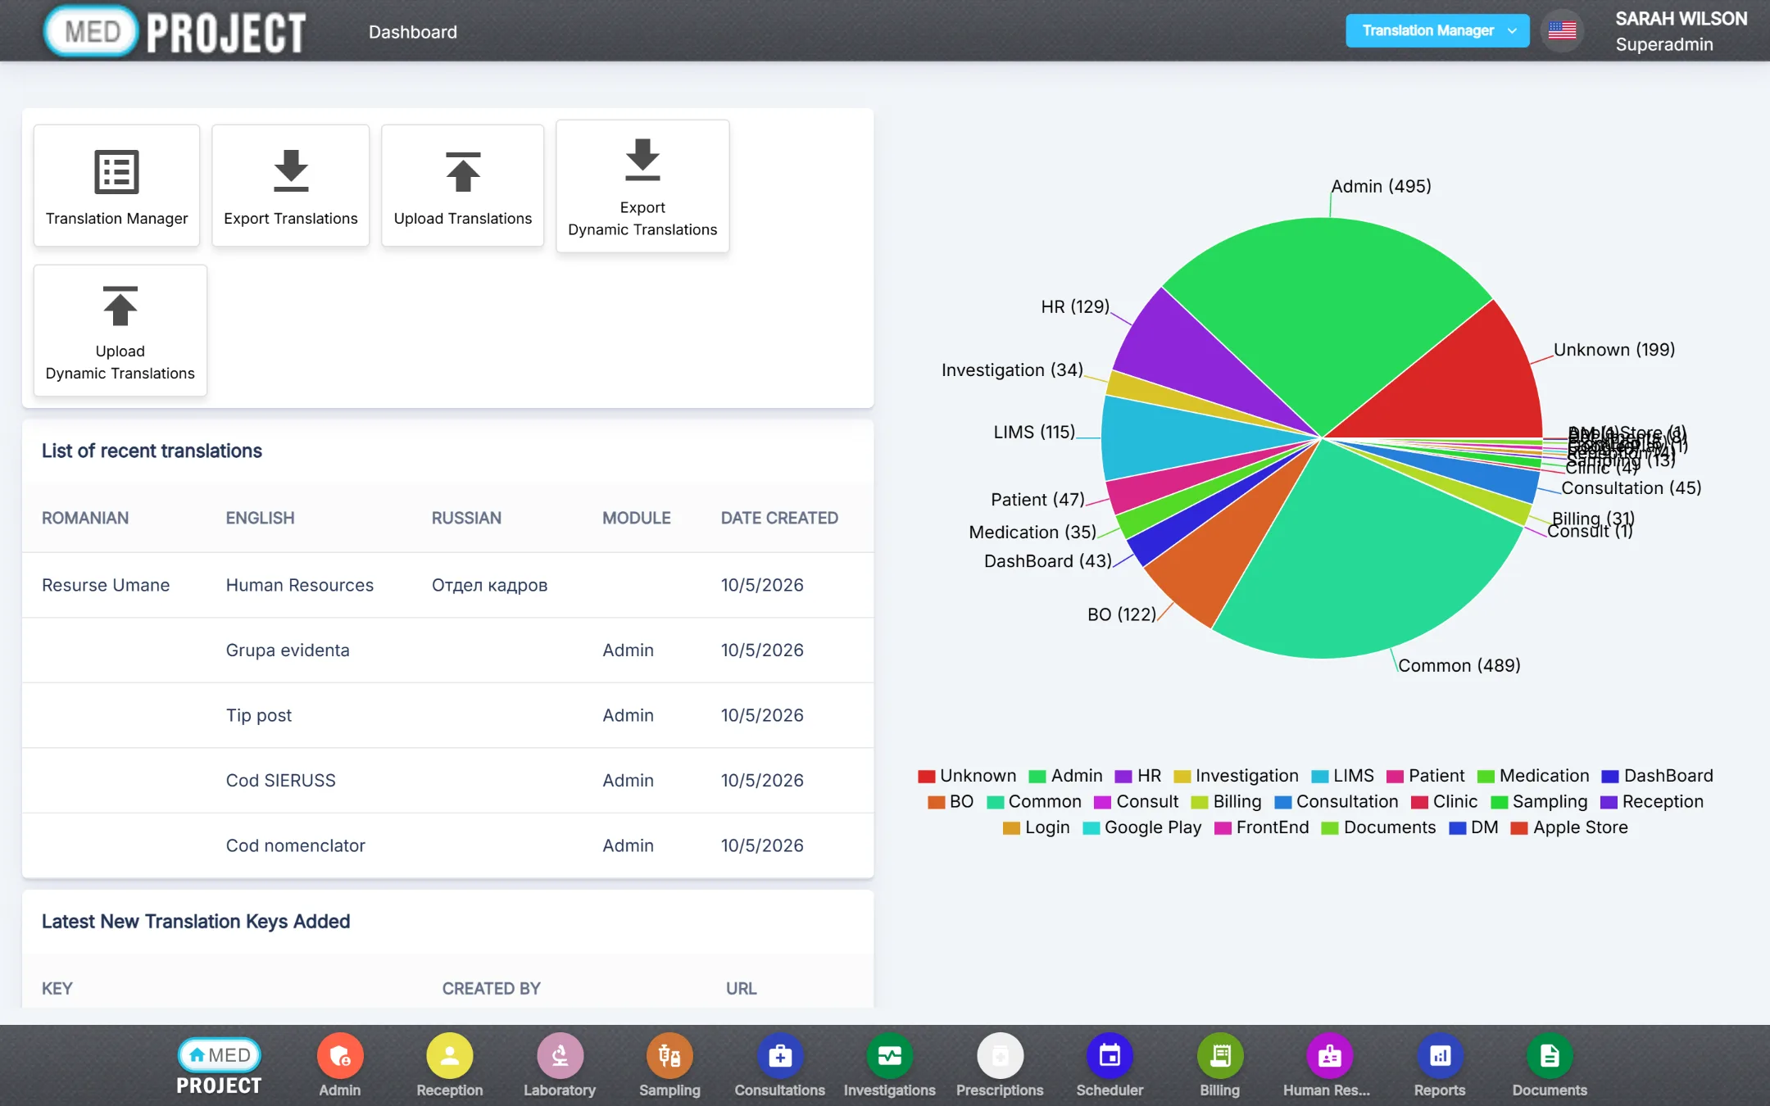This screenshot has height=1106, width=1770.
Task: Click the MED PROJECT home logo in dock
Action: tap(219, 1066)
